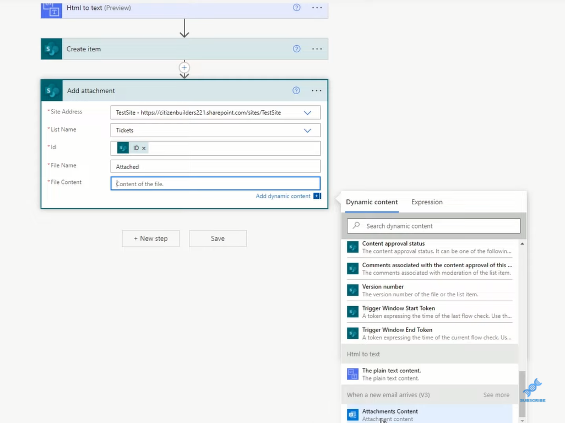Select Comments associated with content approval item
Viewport: 565px width, 423px height.
pyautogui.click(x=430, y=269)
